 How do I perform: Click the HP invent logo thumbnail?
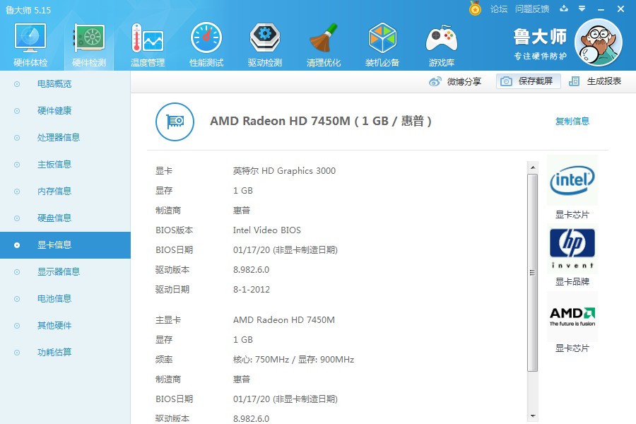tap(572, 248)
